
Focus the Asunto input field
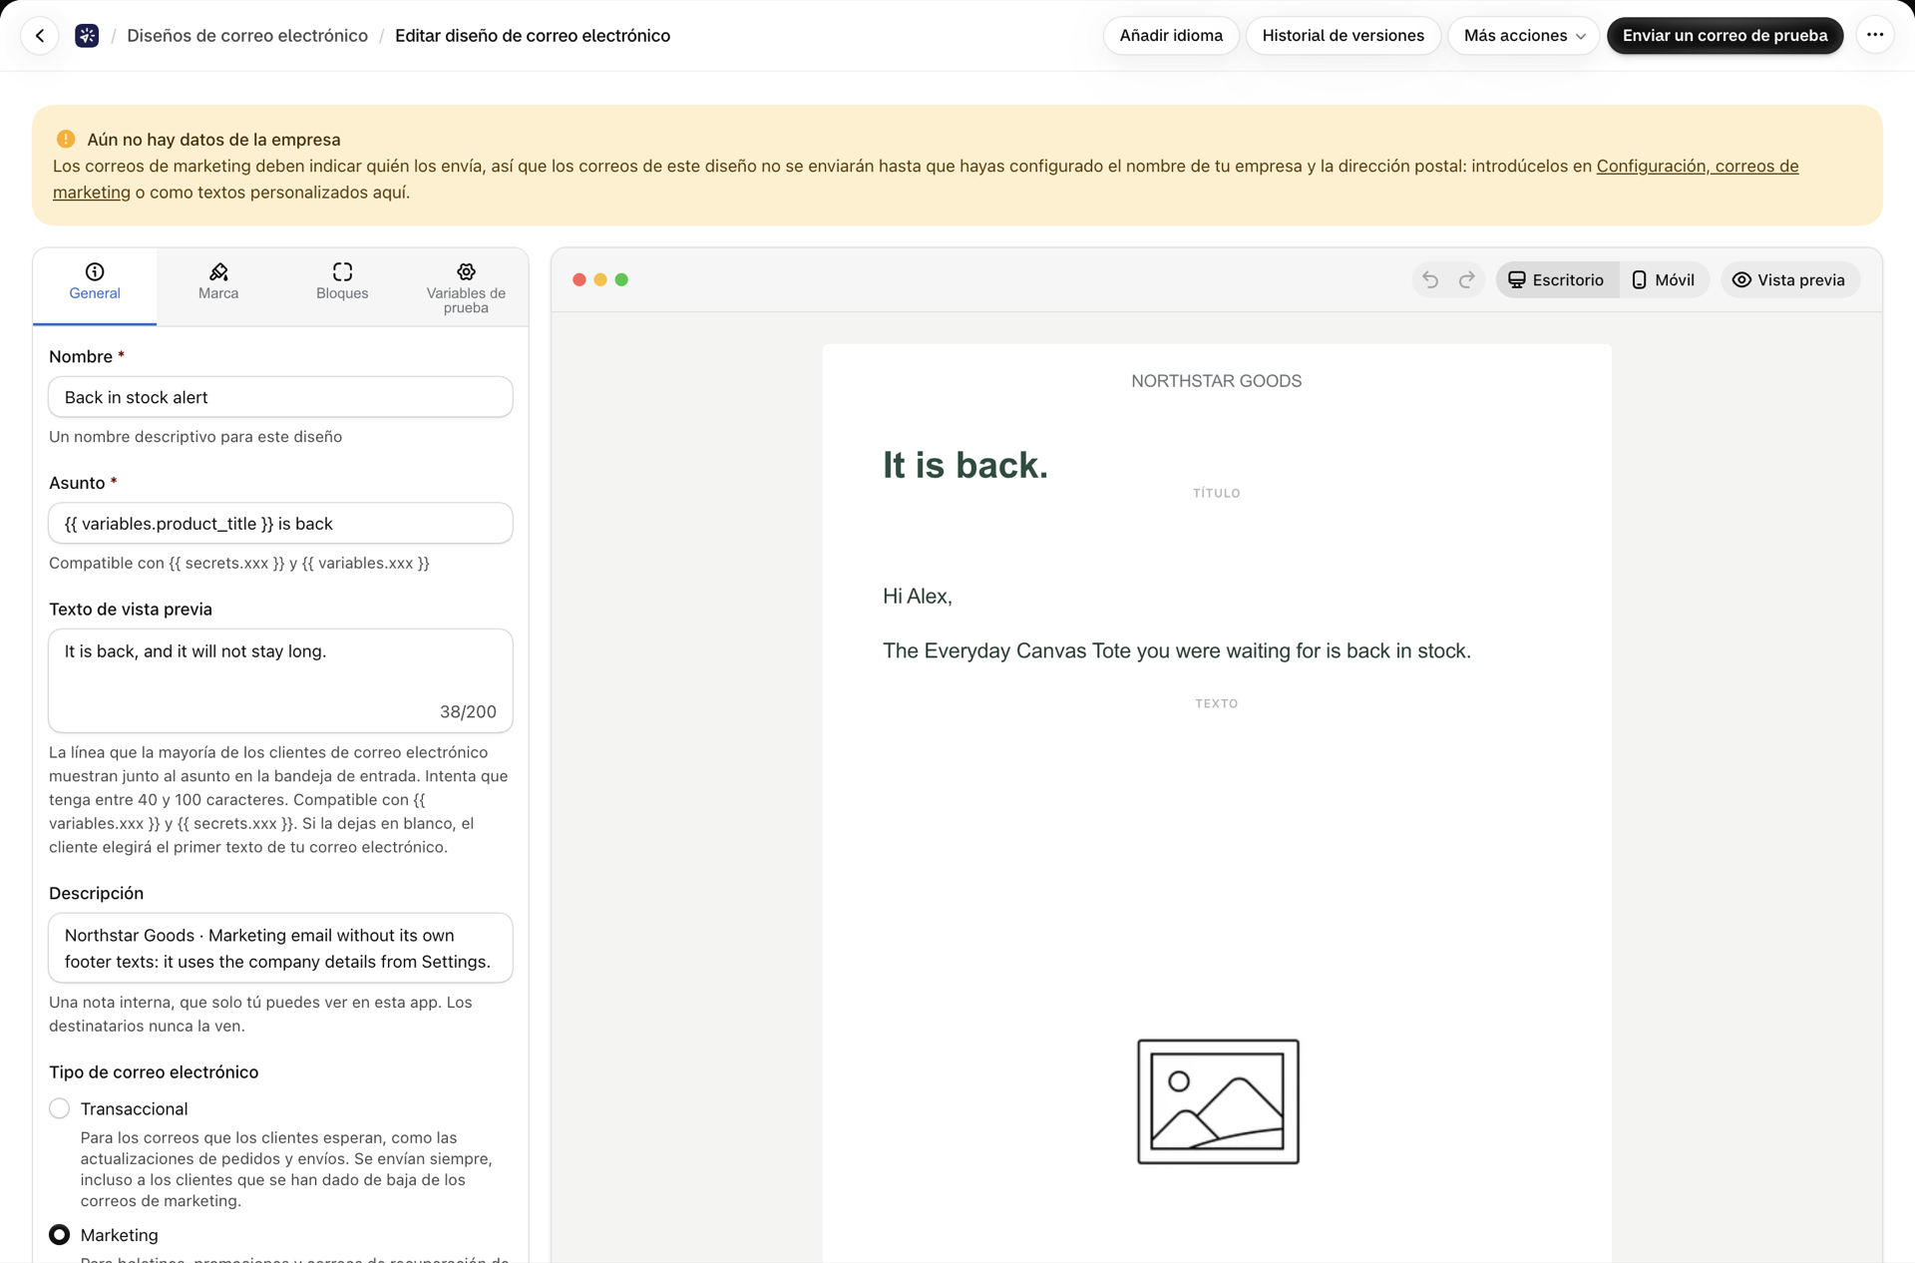280,523
